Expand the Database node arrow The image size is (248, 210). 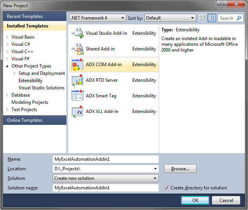[7, 95]
